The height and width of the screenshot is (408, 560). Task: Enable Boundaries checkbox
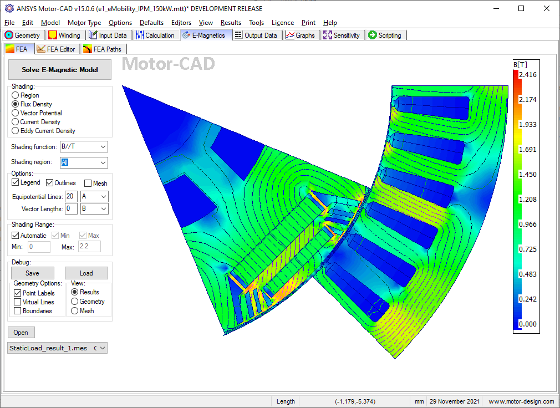[17, 311]
